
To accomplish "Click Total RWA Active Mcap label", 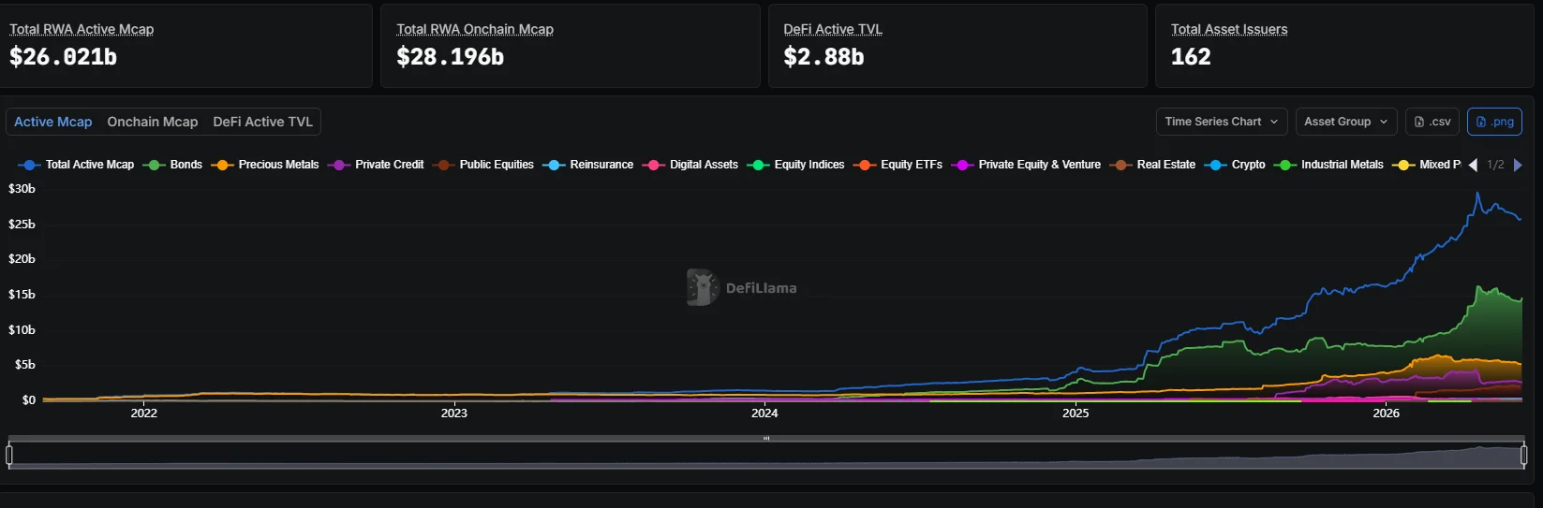I will [x=82, y=29].
